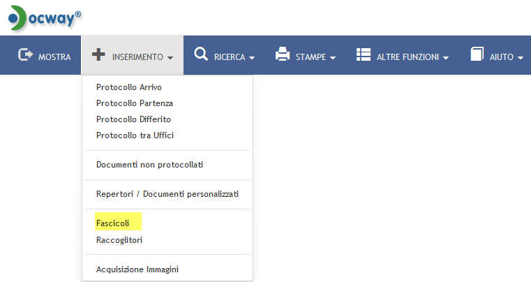
Task: Click the Ricerca magnifying glass icon
Action: click(201, 54)
